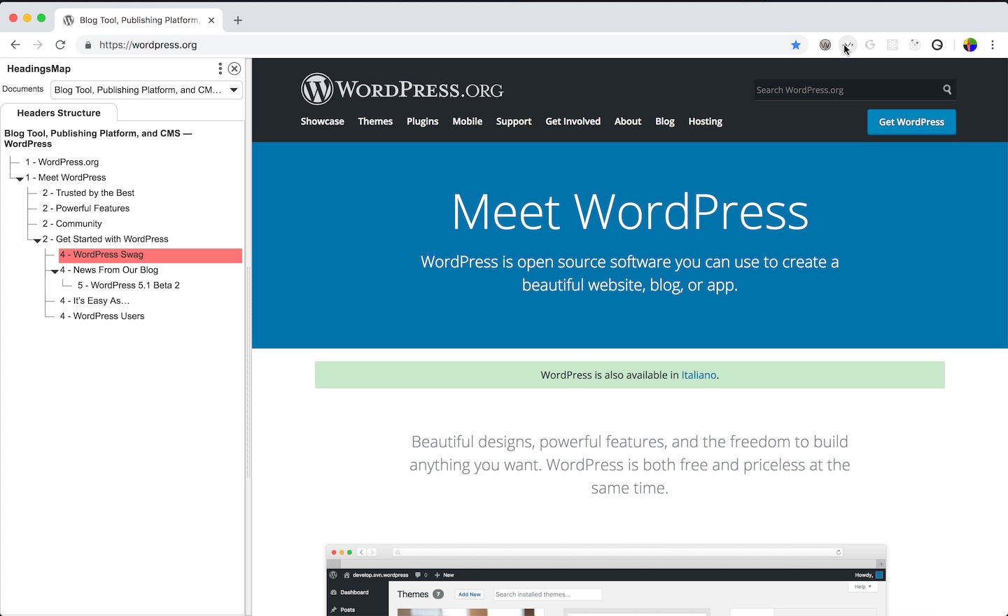Image resolution: width=1008 pixels, height=616 pixels.
Task: Click the HeadingsMap panel resize handle
Action: click(x=248, y=371)
